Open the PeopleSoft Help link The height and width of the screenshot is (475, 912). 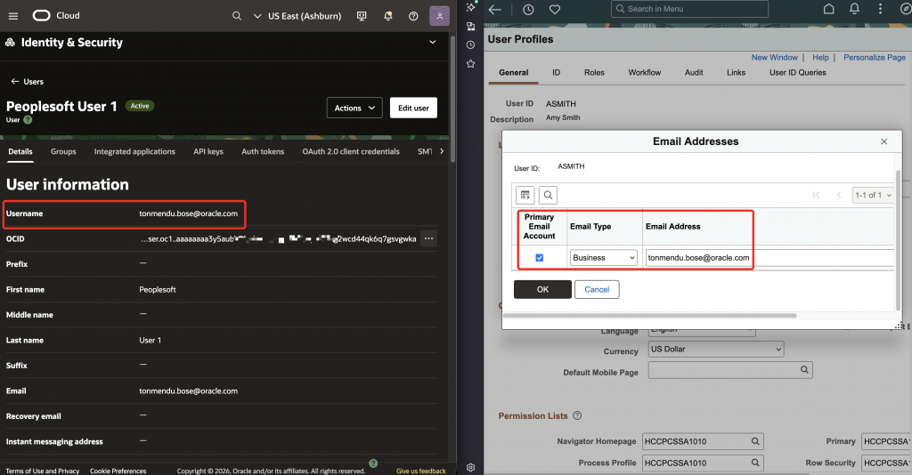(820, 58)
